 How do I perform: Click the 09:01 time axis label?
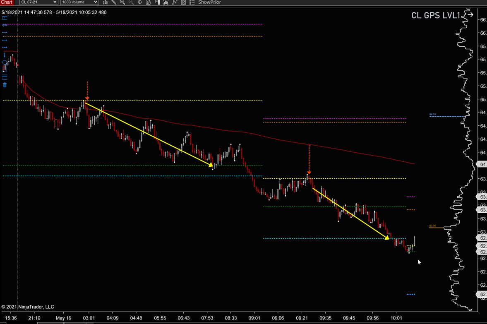(254, 318)
